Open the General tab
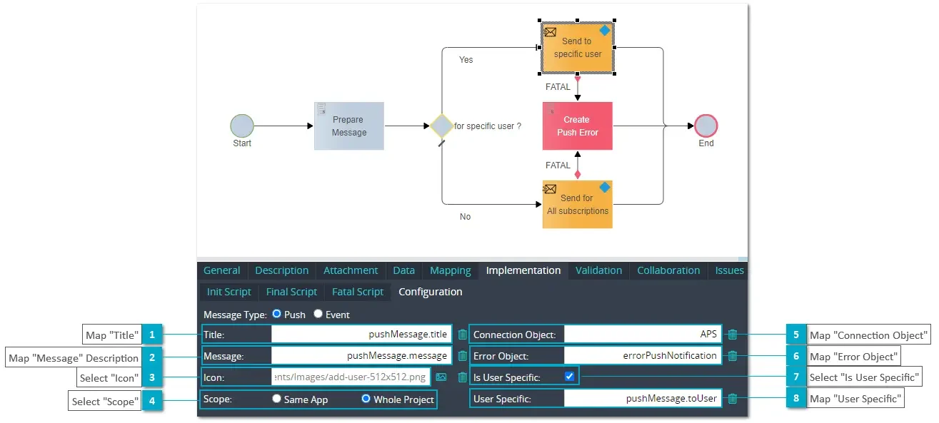 tap(222, 270)
